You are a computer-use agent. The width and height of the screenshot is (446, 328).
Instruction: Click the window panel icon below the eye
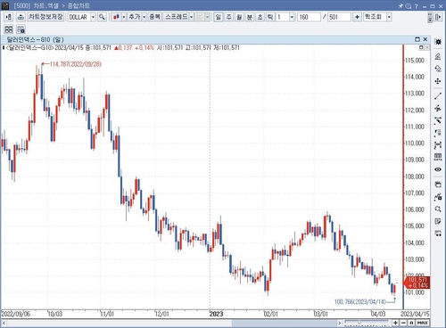click(438, 184)
